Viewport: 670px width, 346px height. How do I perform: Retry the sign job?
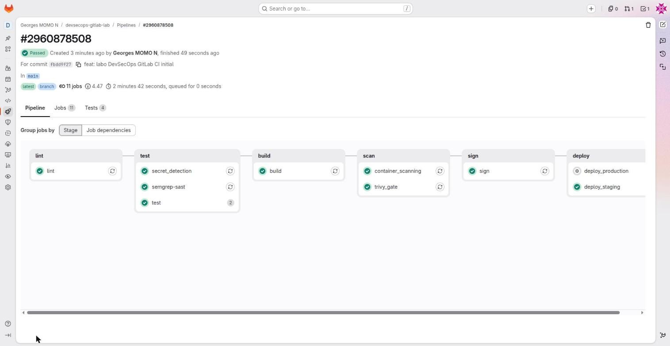[545, 171]
